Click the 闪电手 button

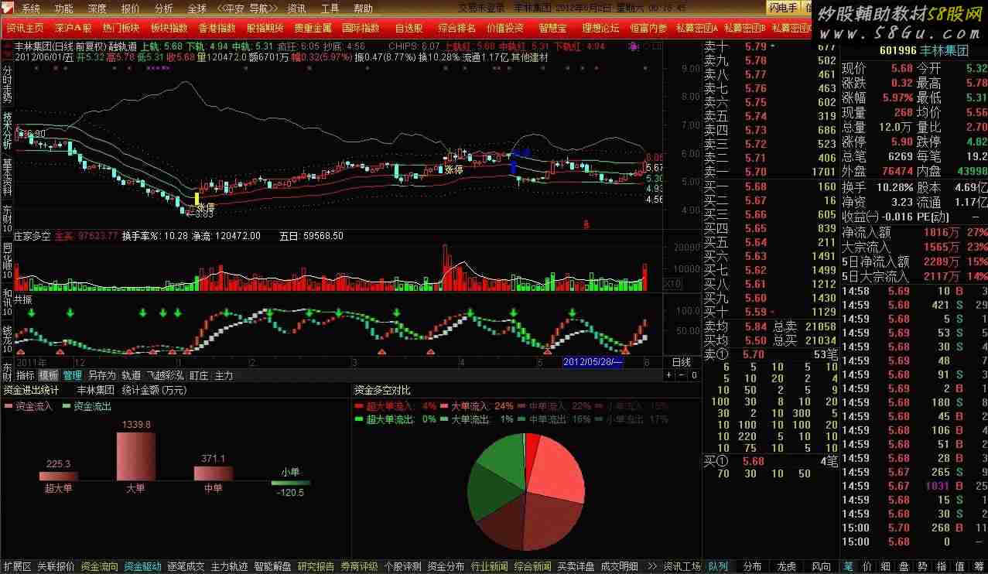pyautogui.click(x=784, y=8)
